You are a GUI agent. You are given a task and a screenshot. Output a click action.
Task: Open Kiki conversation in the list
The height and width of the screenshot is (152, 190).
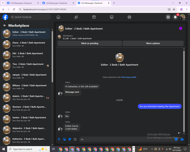click(x=26, y=55)
